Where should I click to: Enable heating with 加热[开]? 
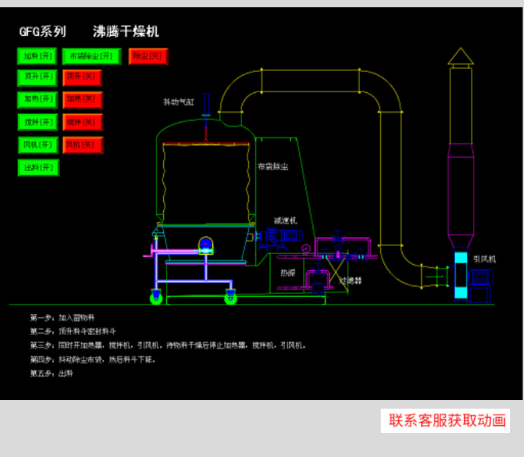click(38, 100)
